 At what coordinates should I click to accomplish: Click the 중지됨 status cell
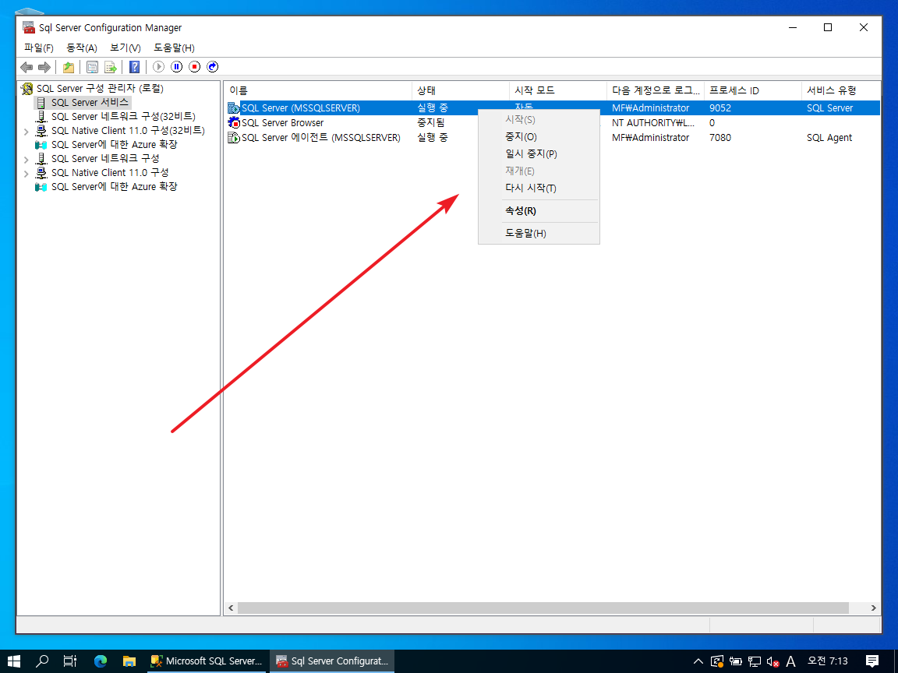click(x=430, y=122)
